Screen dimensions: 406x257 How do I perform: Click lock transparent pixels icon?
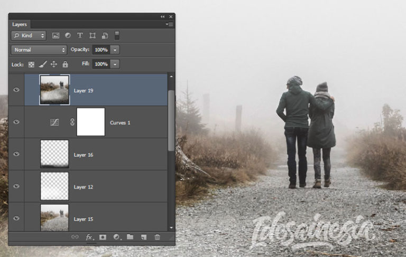tap(31, 64)
